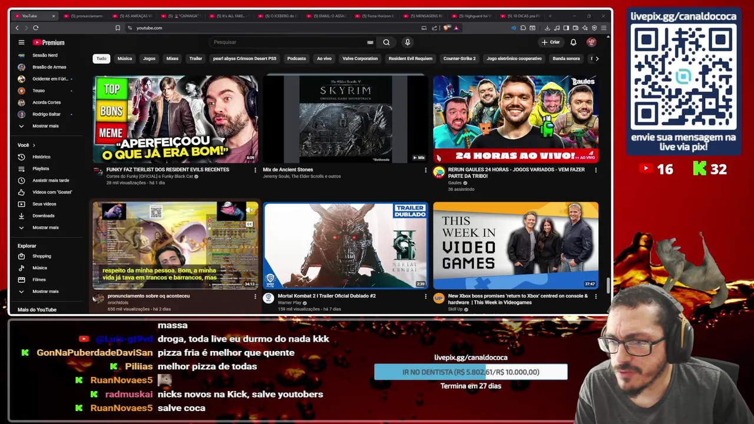This screenshot has width=754, height=424.
Task: Open the Brave Shields lion icon
Action: [x=447, y=28]
